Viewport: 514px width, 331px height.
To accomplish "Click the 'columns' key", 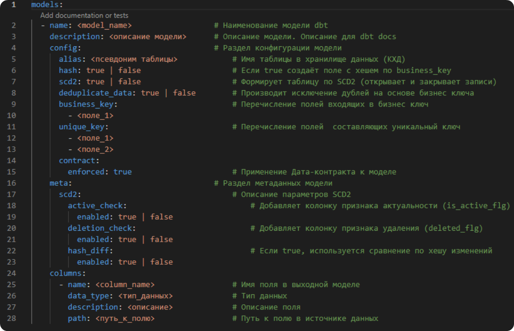I will point(65,273).
